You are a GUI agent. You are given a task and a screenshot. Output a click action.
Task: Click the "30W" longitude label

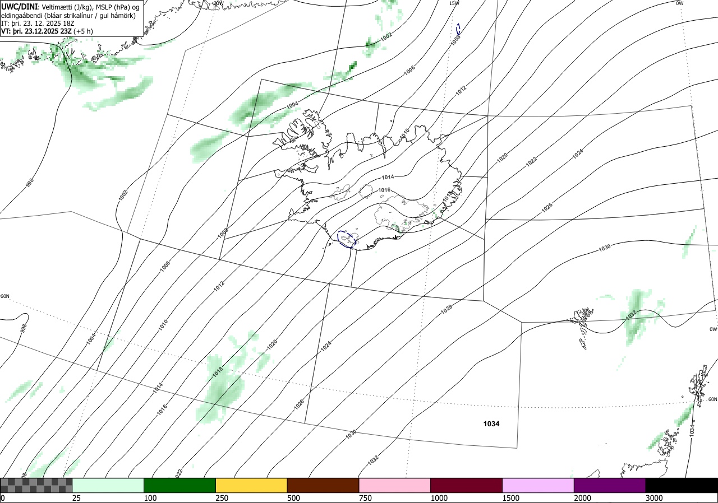coord(218,3)
